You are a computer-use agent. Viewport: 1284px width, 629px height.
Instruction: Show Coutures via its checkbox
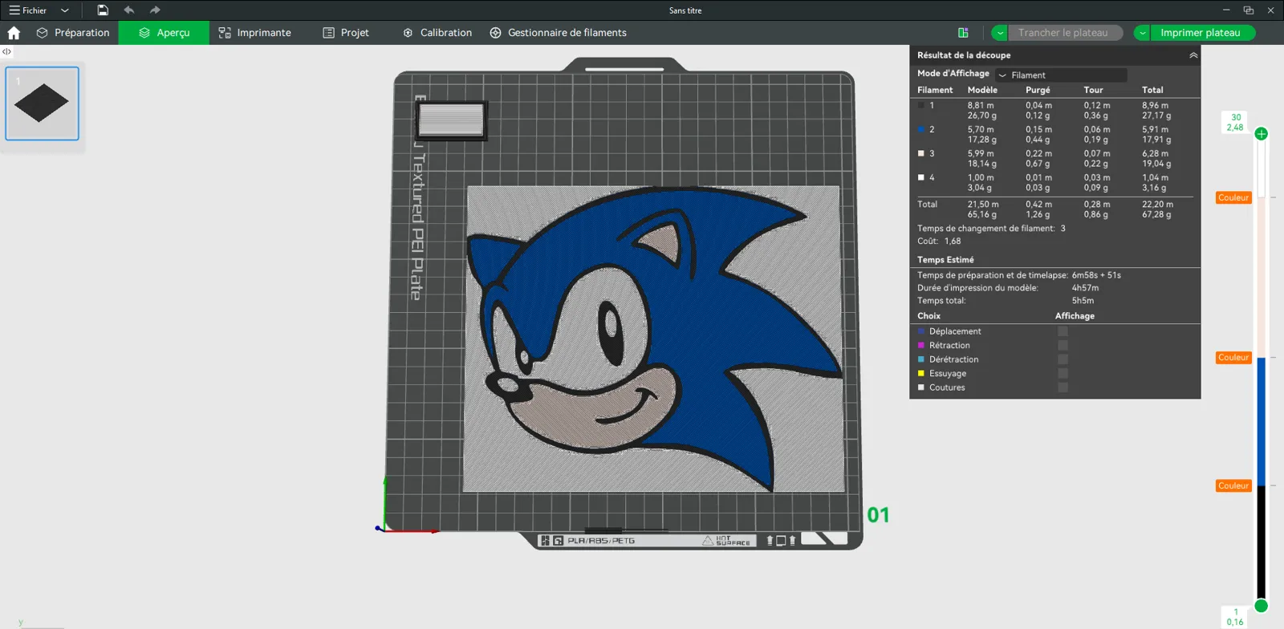point(1063,388)
